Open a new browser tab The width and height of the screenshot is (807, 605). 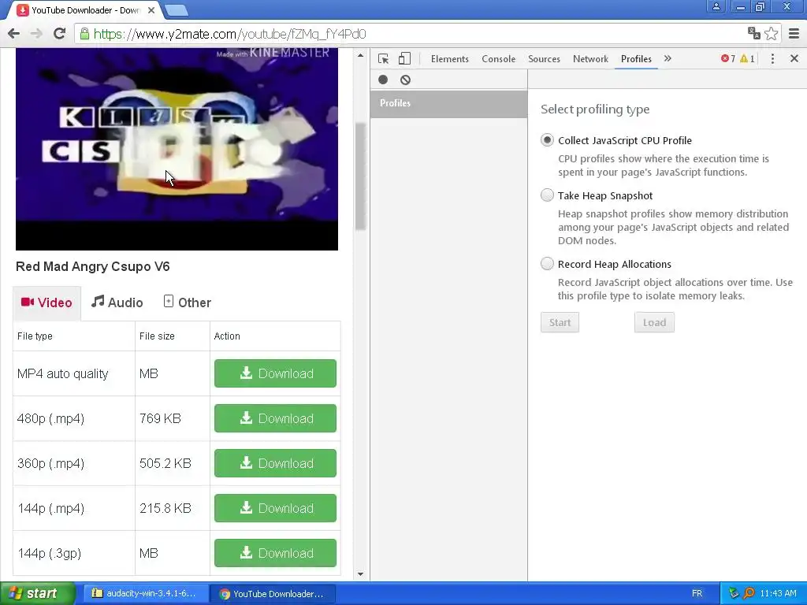[177, 10]
